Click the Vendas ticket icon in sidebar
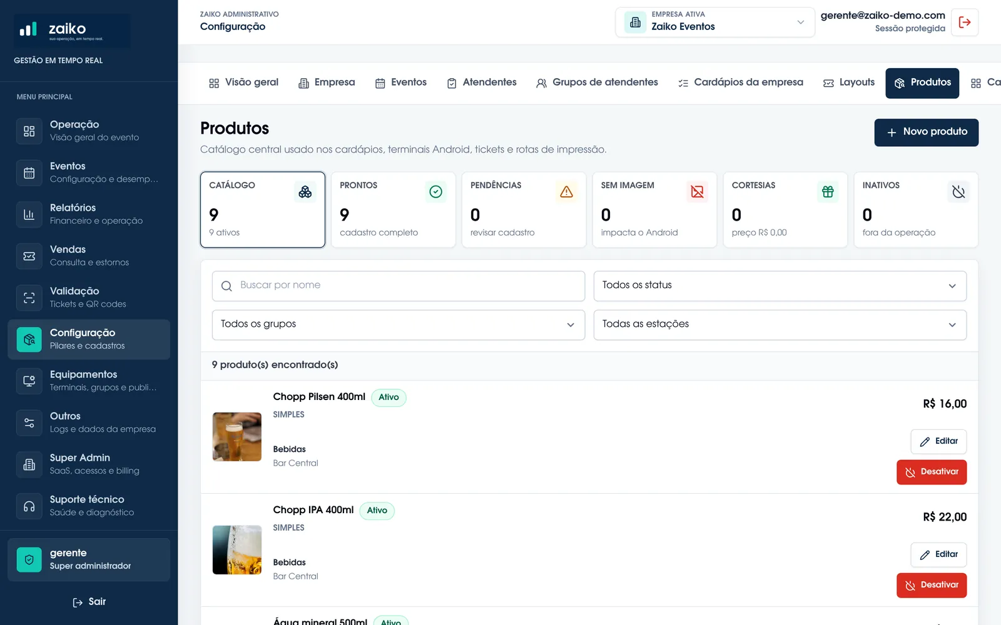 coord(29,256)
